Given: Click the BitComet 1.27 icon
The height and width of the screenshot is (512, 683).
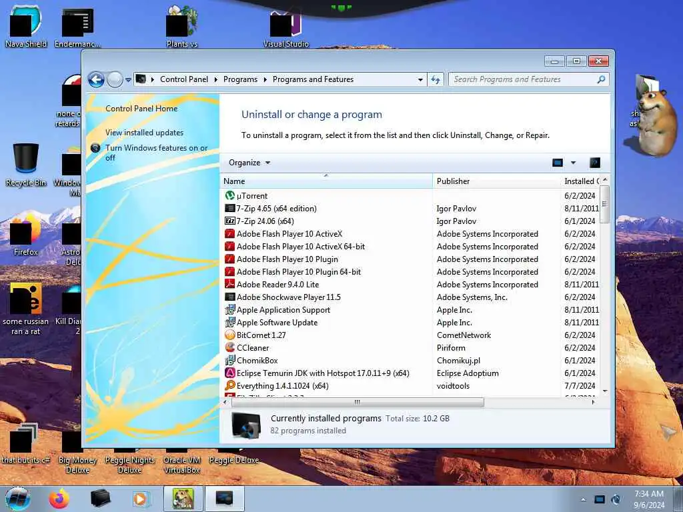Looking at the screenshot, I should [229, 335].
